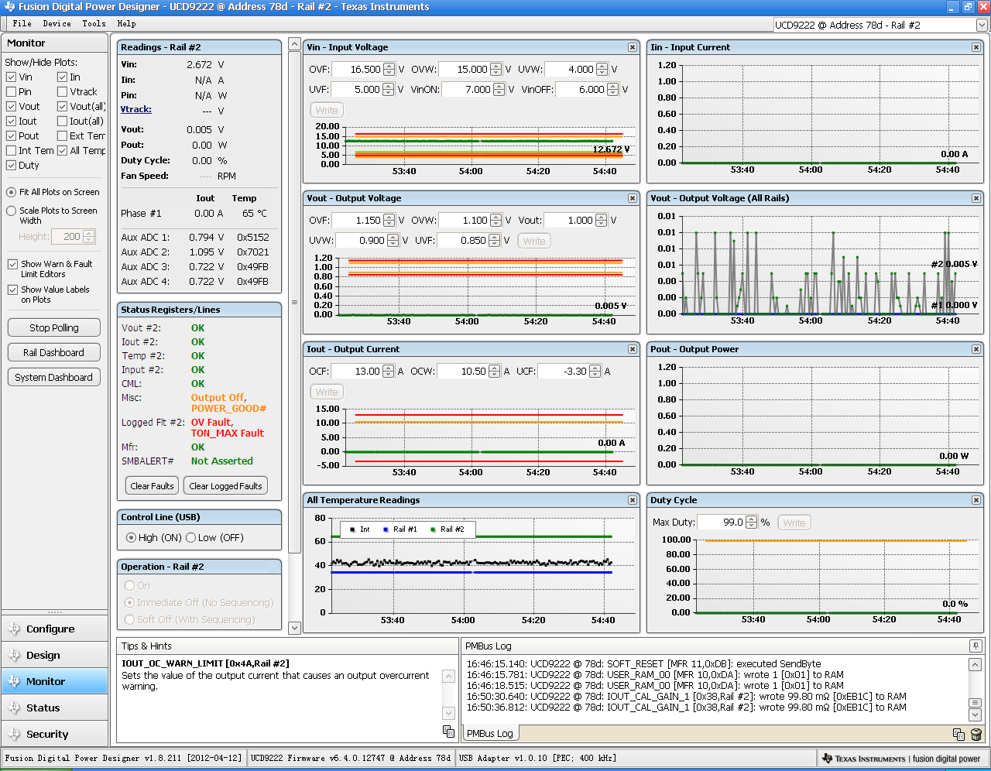Open the File menu
Viewport: 991px width, 771px height.
(22, 24)
